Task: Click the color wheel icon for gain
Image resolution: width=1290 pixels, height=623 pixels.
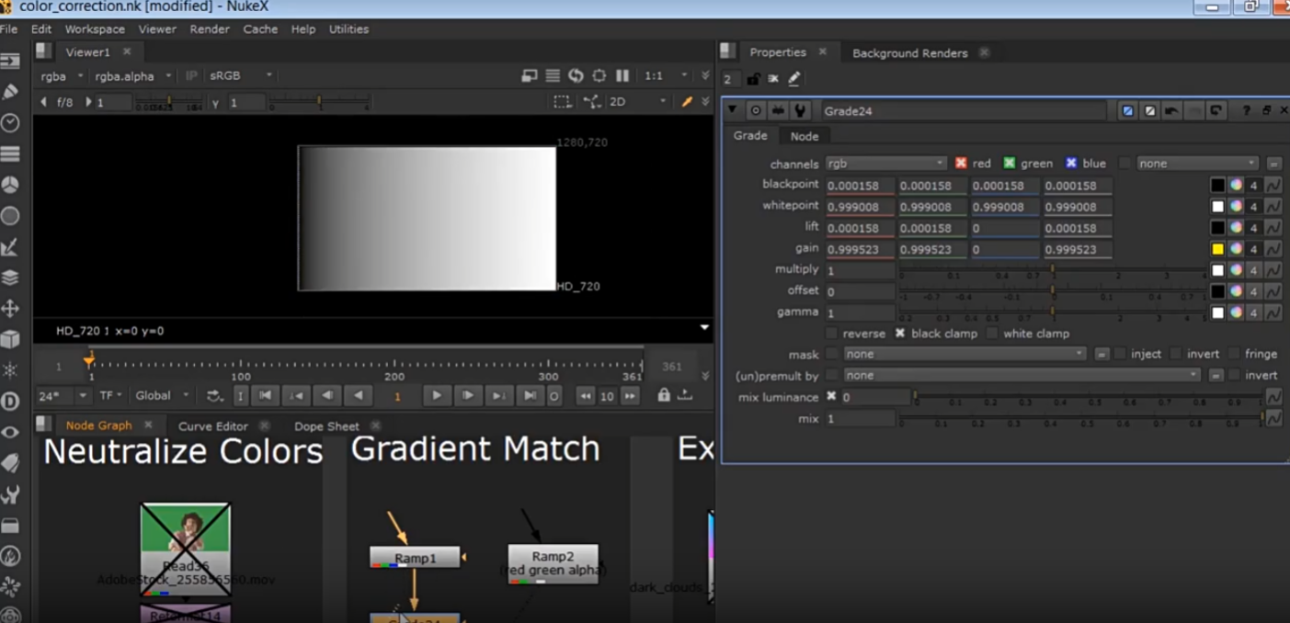Action: [x=1236, y=249]
